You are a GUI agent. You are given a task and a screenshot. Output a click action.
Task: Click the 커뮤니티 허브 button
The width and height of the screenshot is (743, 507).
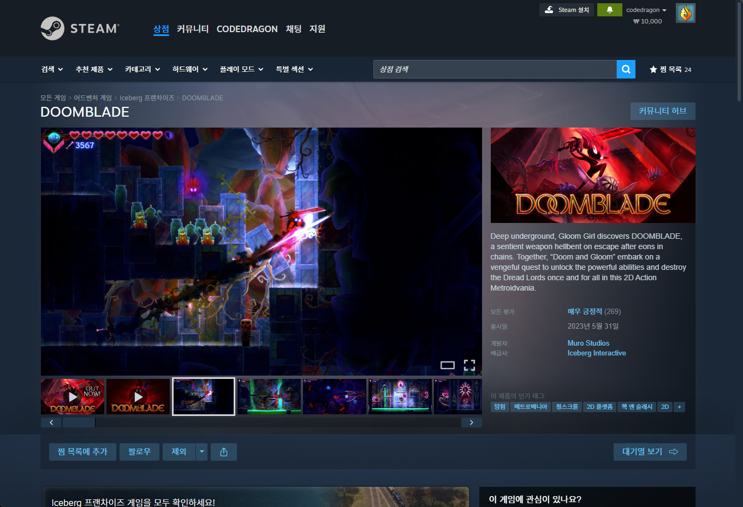pyautogui.click(x=663, y=111)
